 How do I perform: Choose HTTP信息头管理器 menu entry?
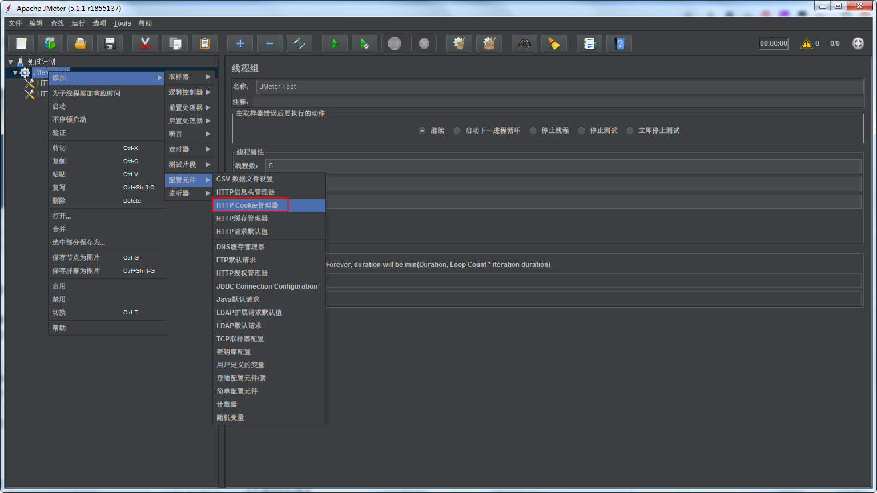pyautogui.click(x=269, y=192)
